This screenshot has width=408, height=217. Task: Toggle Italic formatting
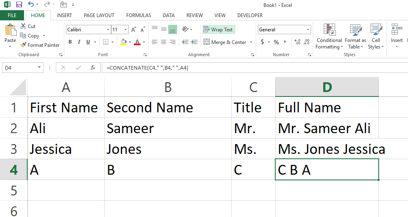pos(79,42)
